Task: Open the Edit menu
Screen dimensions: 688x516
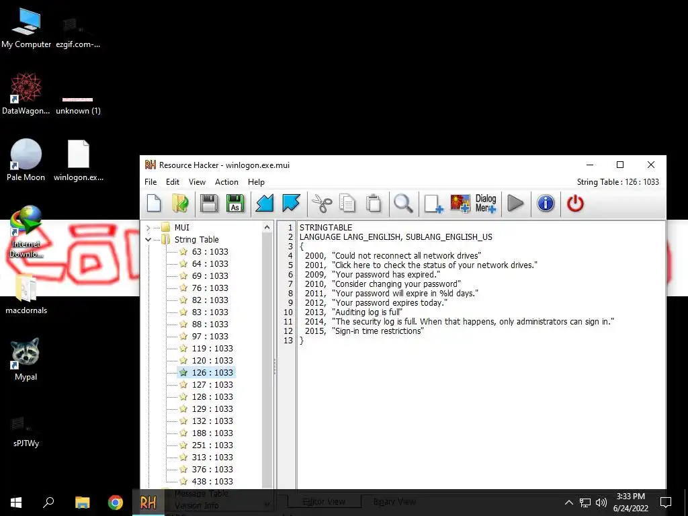Action: 173,182
